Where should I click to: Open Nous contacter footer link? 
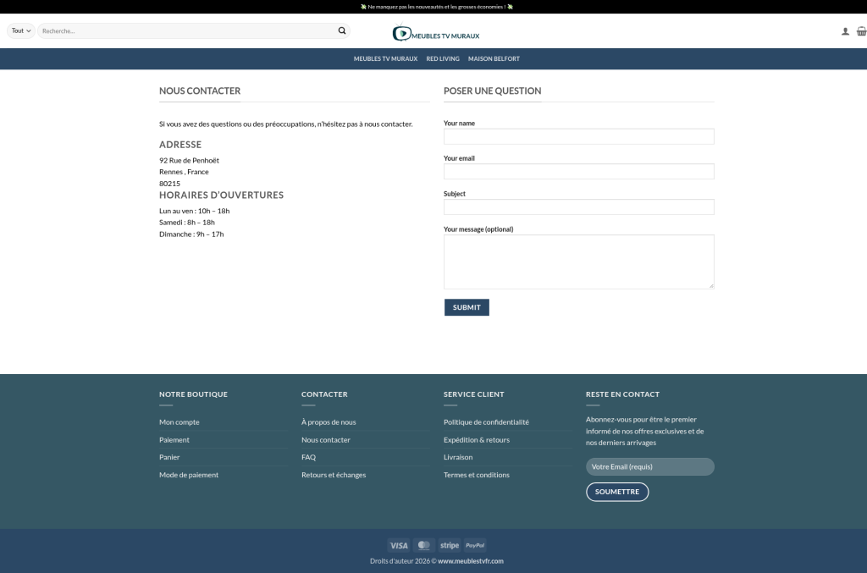326,440
